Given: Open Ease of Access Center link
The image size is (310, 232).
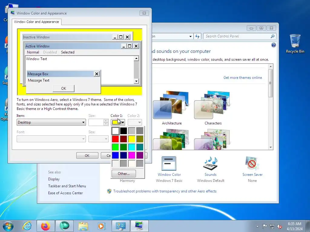Looking at the screenshot, I should click(x=65, y=193).
